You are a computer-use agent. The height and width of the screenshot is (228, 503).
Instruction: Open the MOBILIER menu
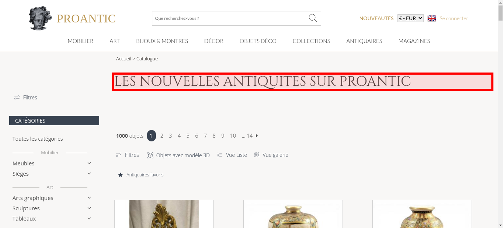(x=80, y=41)
